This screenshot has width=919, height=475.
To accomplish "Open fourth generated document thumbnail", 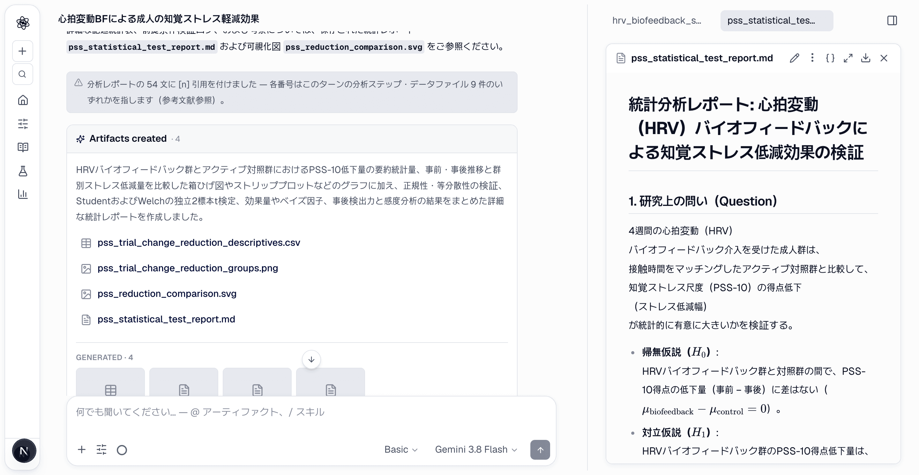I will (331, 382).
